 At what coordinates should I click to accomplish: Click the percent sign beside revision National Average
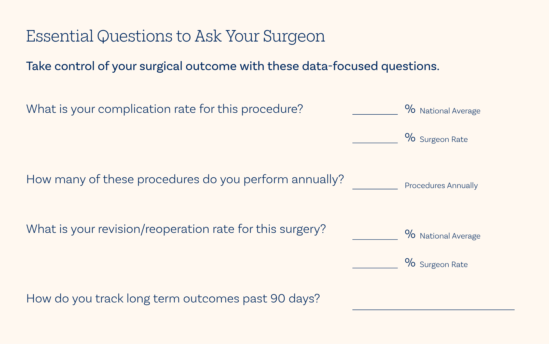click(x=410, y=234)
